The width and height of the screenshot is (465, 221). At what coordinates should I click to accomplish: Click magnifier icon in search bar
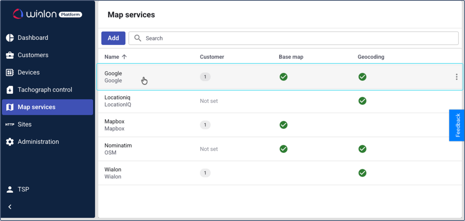[x=138, y=38]
